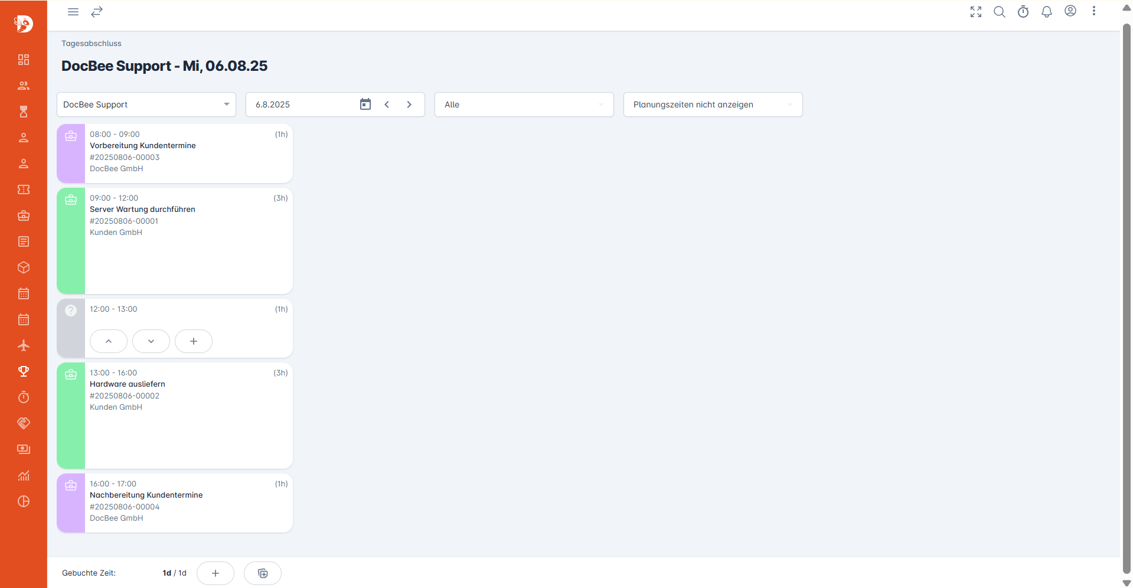Click ticket number #20250806-00003

coord(125,158)
